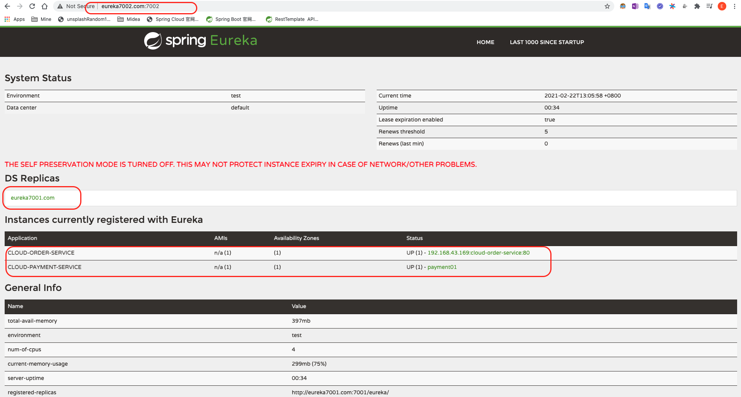The width and height of the screenshot is (741, 397).
Task: Open the Mine bookmarks folder
Action: tap(41, 19)
